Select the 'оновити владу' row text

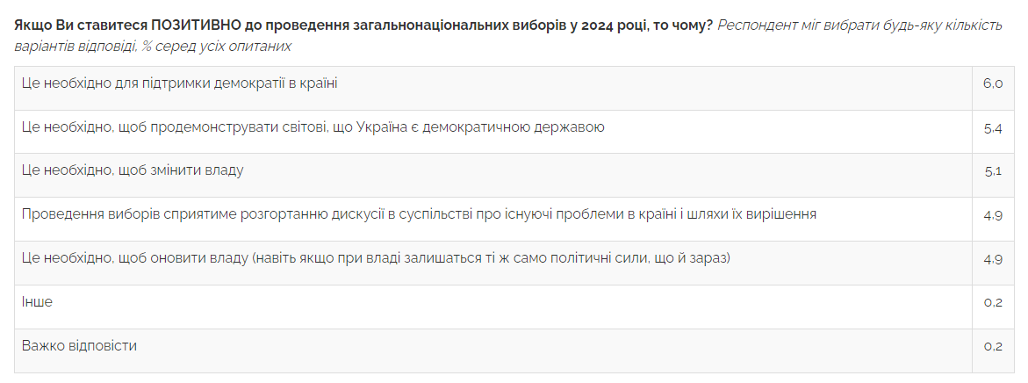376,259
